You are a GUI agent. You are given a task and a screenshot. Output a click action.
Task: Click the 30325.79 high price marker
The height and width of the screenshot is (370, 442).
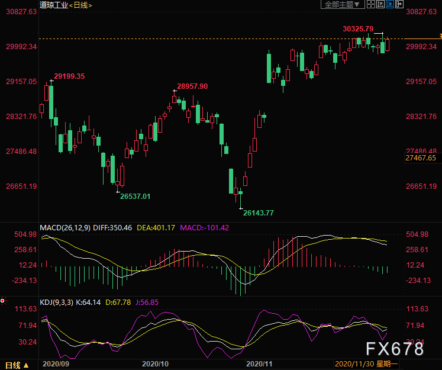(358, 28)
